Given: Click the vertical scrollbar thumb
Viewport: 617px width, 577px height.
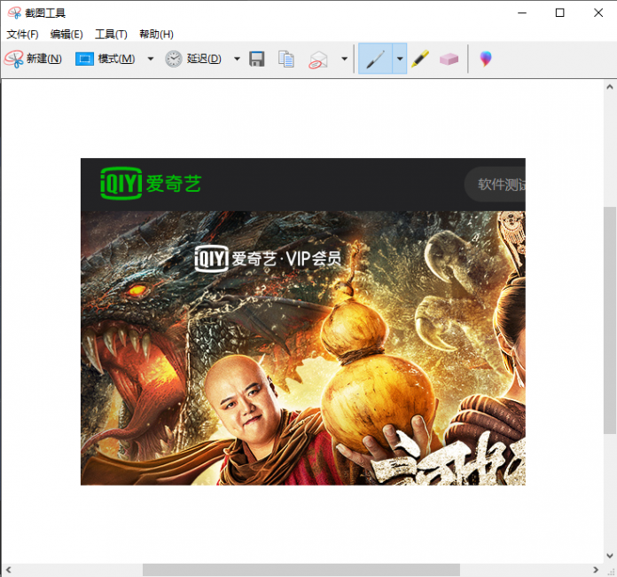Looking at the screenshot, I should pos(610,320).
